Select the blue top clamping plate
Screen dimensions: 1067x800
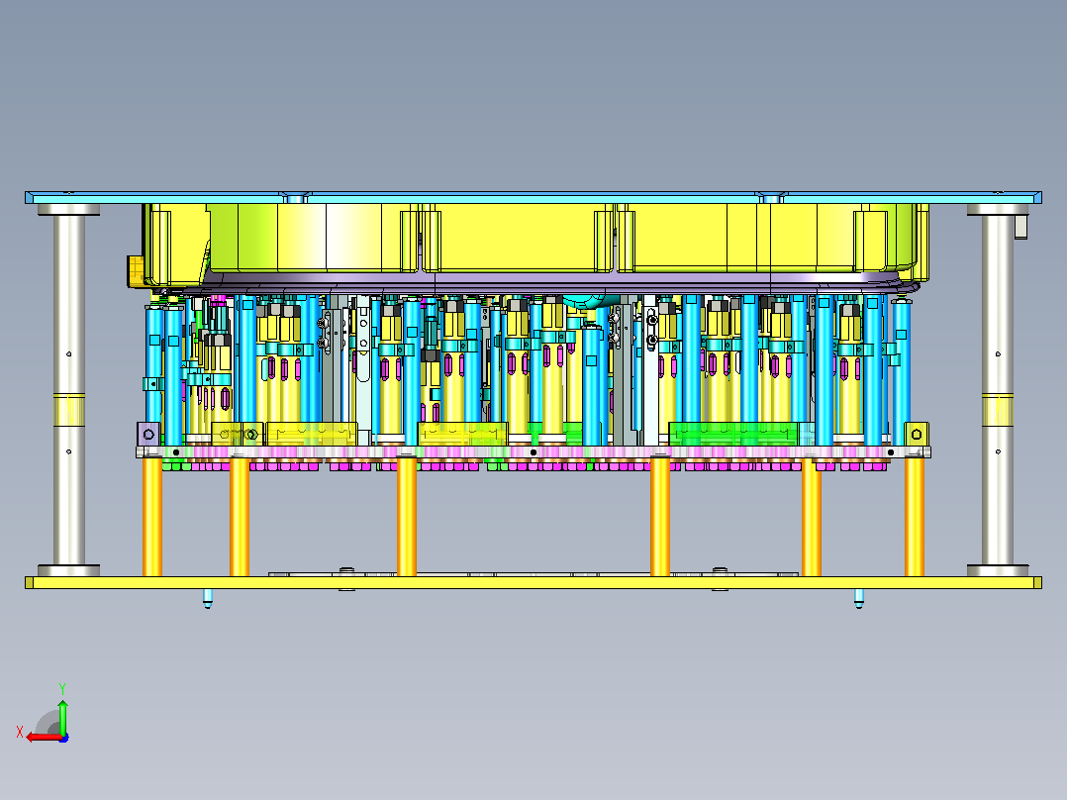click(x=533, y=197)
